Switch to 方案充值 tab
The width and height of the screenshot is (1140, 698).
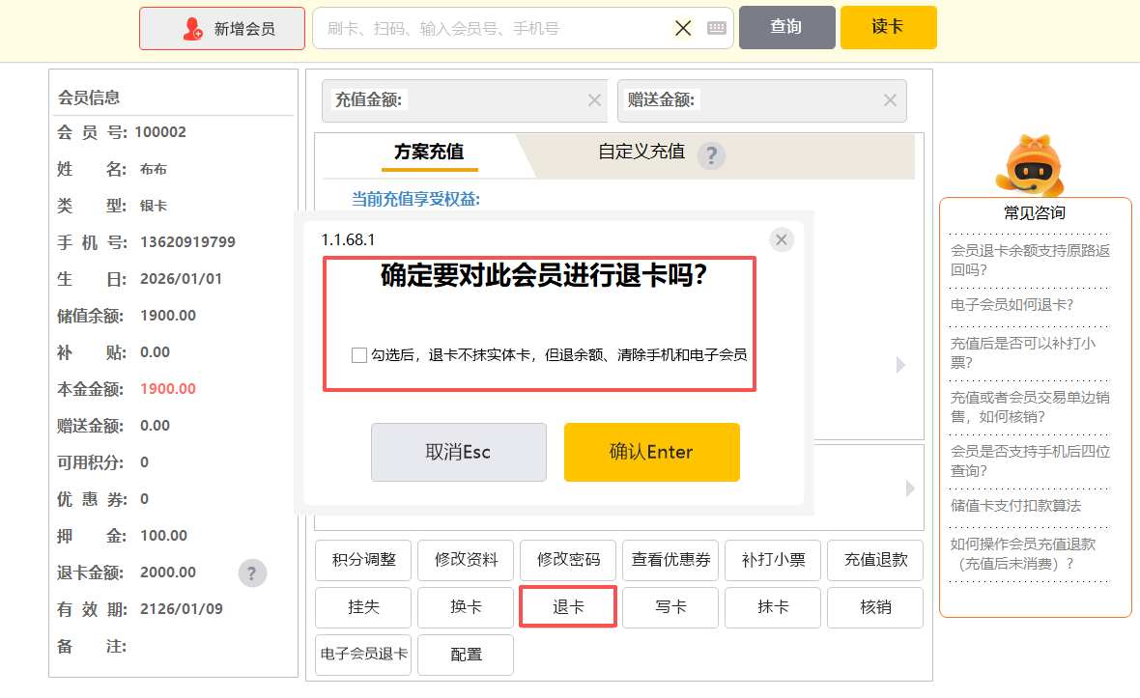tap(429, 153)
